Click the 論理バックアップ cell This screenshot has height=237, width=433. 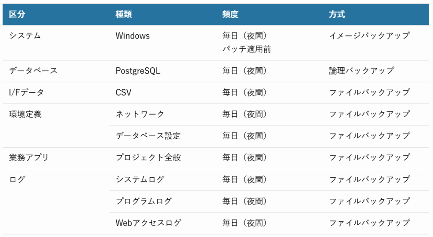point(361,71)
